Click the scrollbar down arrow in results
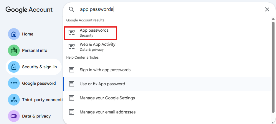 tap(273, 122)
